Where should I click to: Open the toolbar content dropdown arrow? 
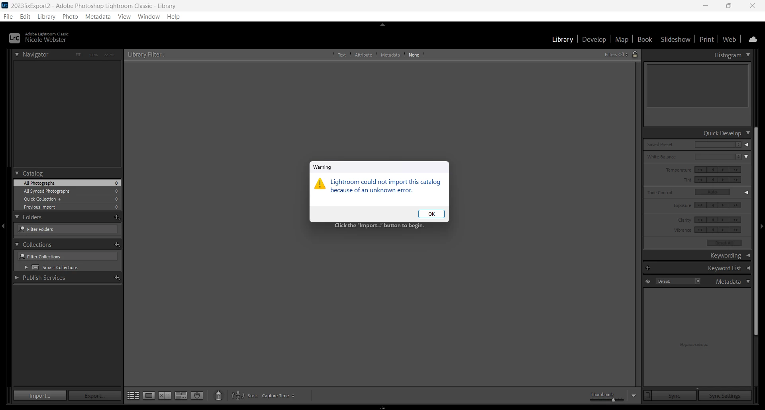coord(634,396)
